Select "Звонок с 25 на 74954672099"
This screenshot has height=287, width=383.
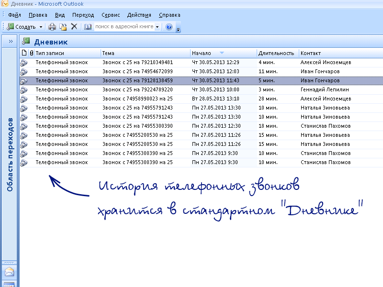[x=137, y=71]
